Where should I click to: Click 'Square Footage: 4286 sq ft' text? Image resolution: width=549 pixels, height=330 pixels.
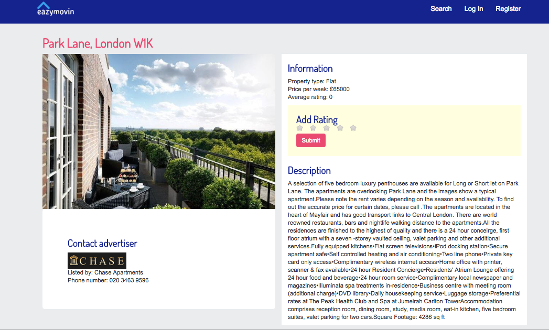click(409, 317)
